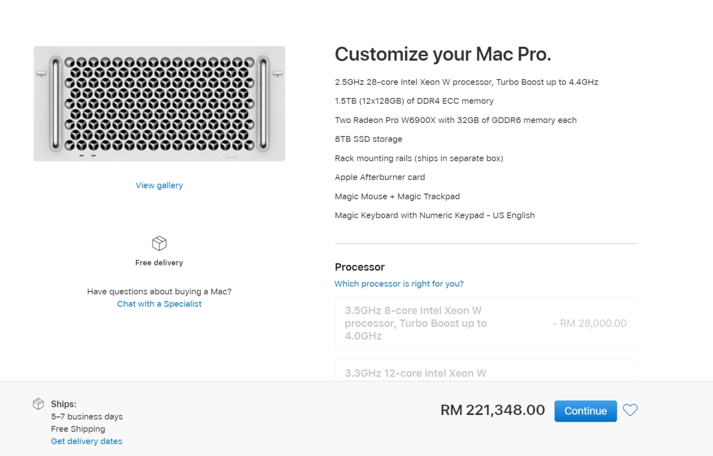Click the free delivery package icon
Viewport: 713px width, 456px height.
tap(159, 243)
